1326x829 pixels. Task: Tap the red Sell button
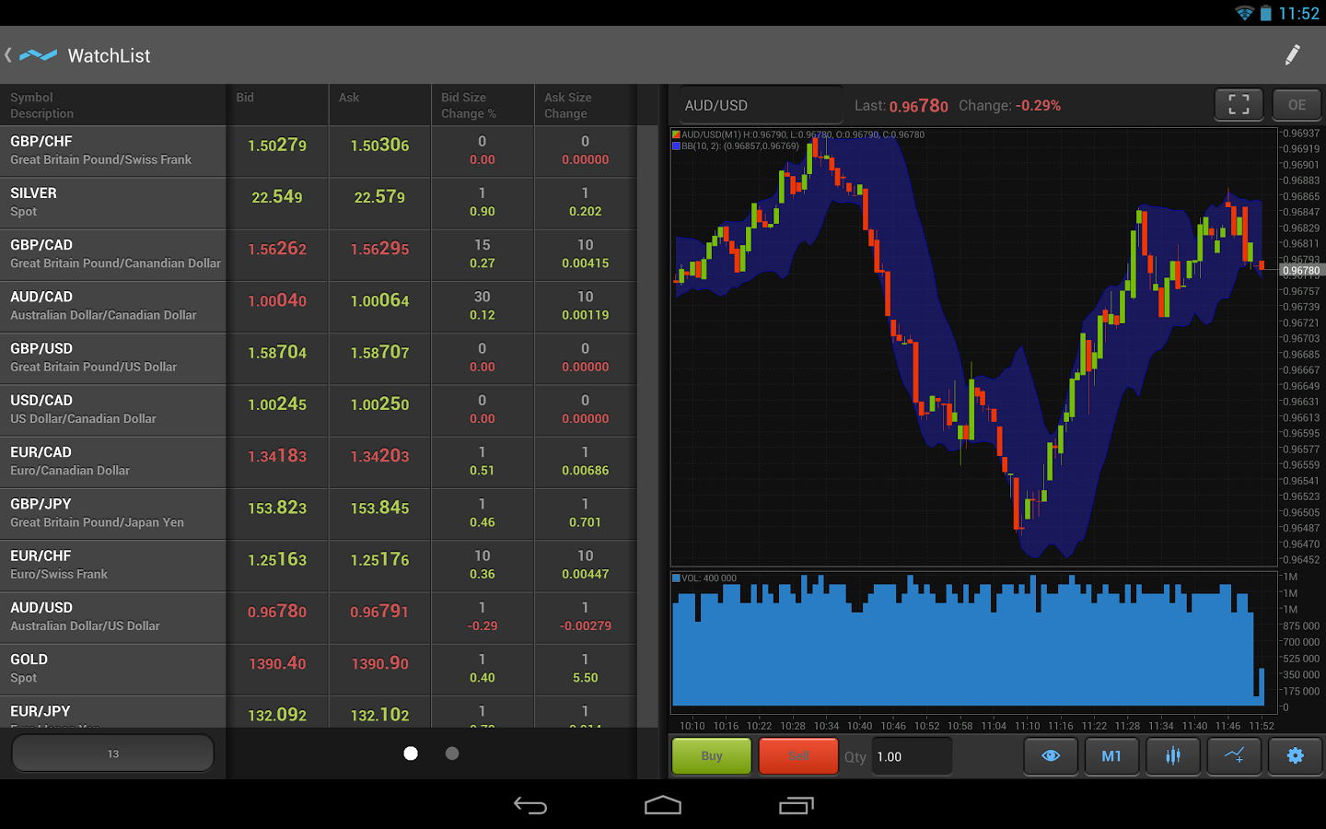(798, 756)
